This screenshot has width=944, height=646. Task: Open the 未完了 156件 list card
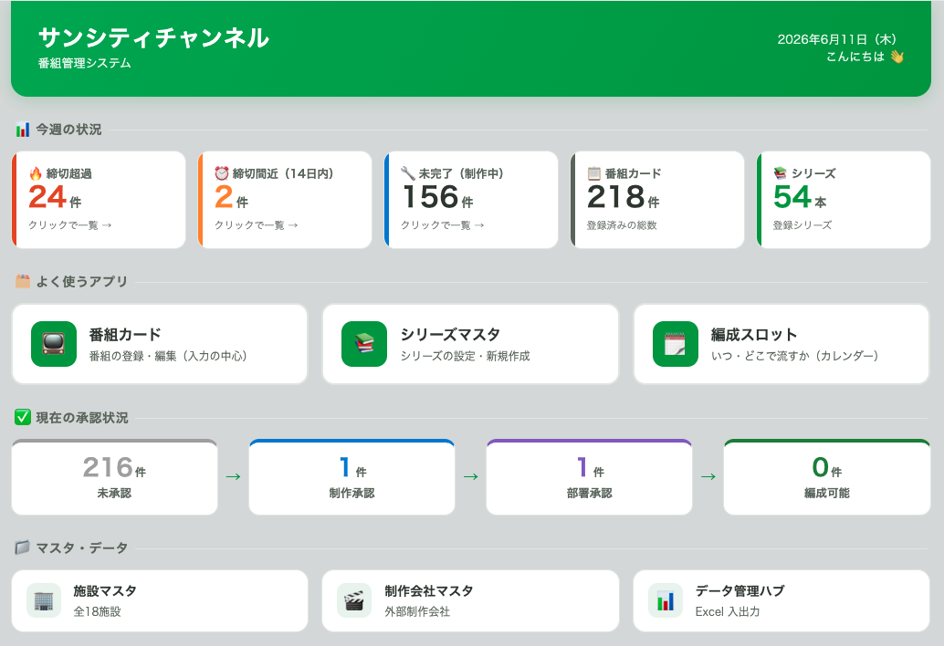coord(471,200)
